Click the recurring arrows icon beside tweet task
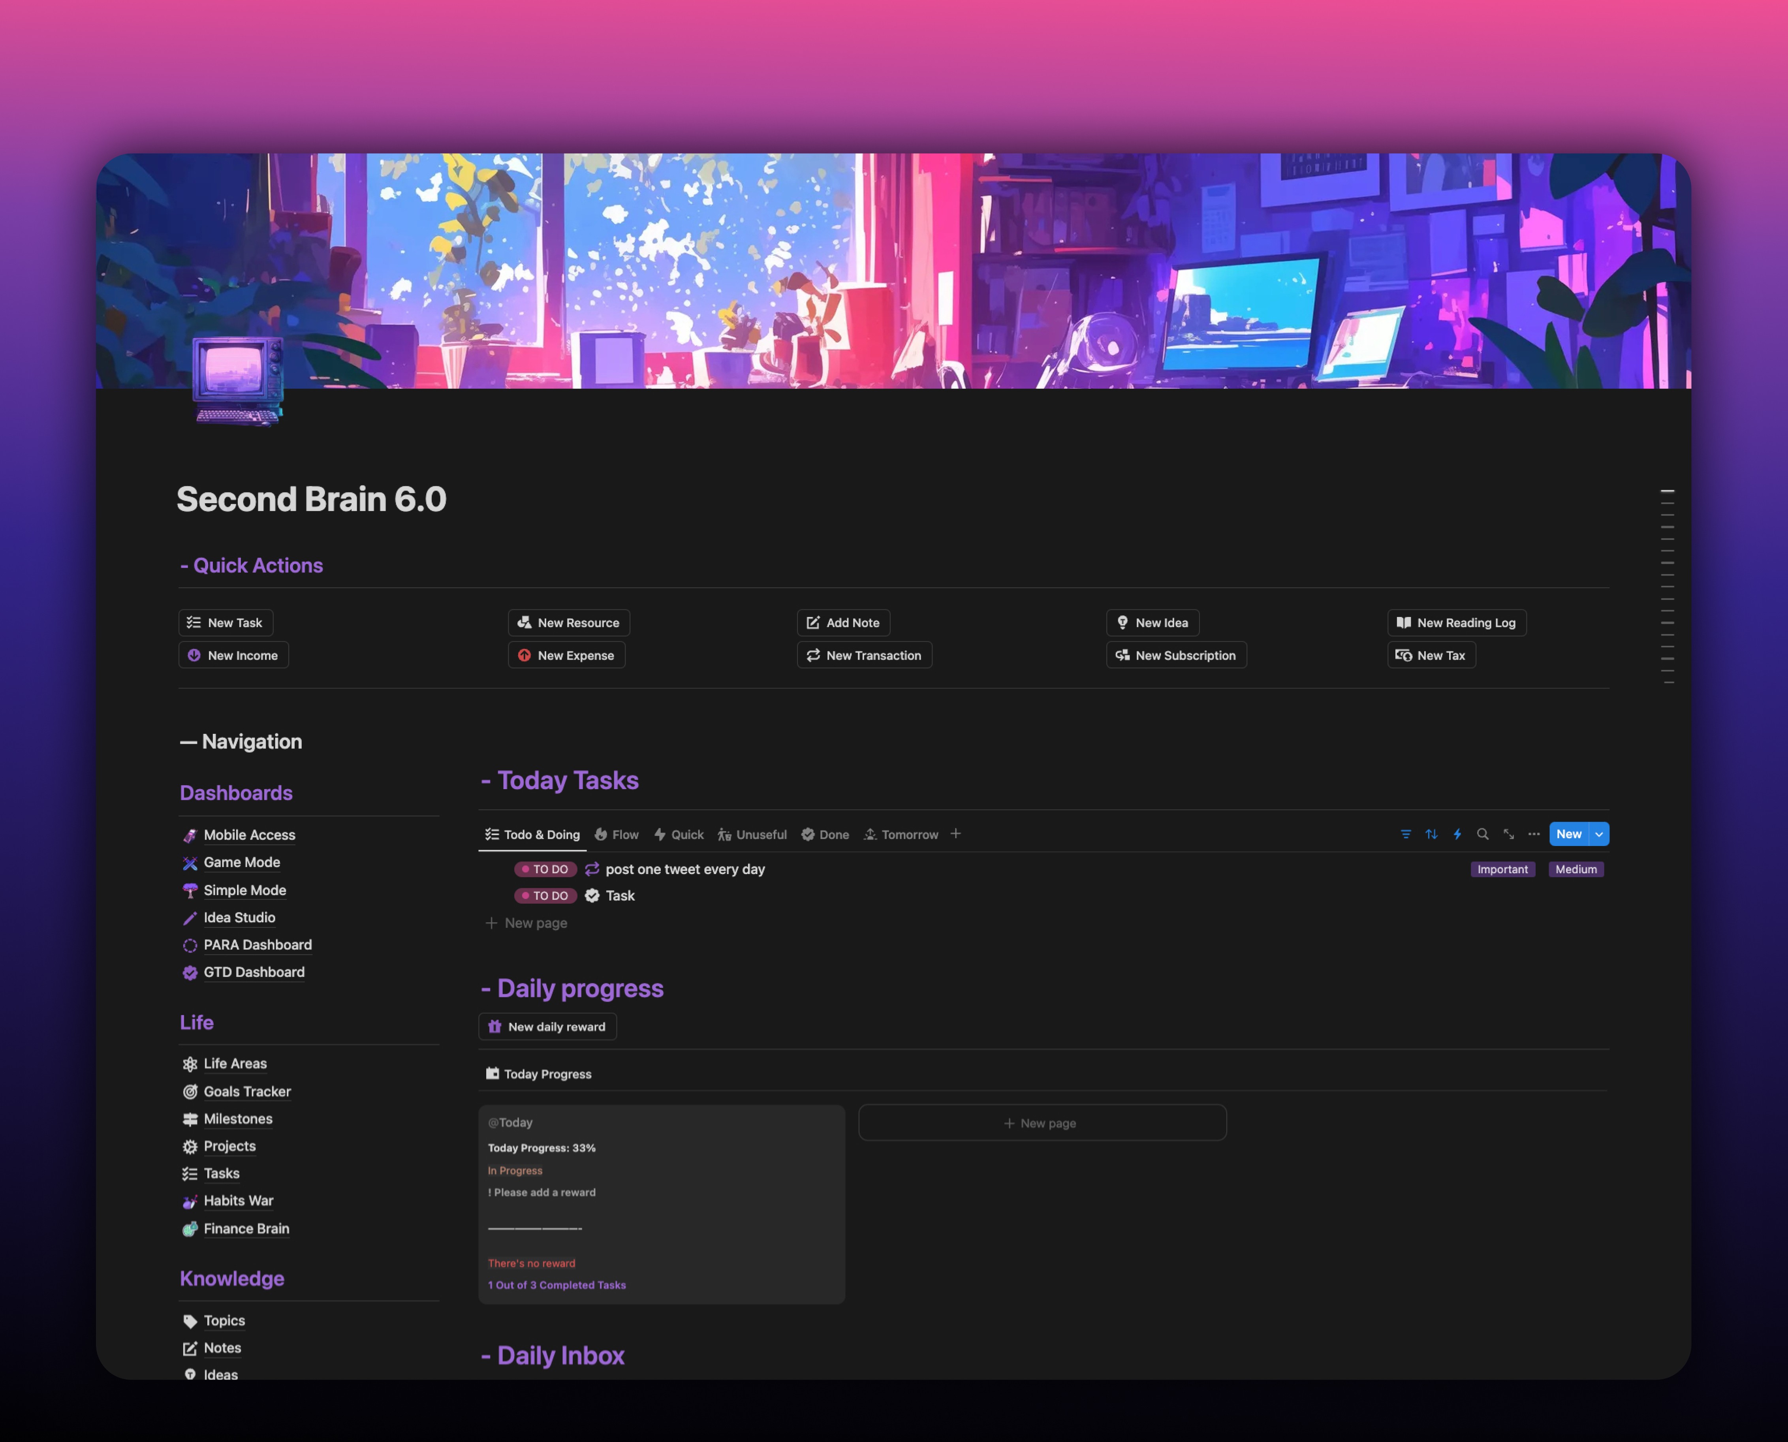This screenshot has height=1442, width=1788. [x=592, y=869]
